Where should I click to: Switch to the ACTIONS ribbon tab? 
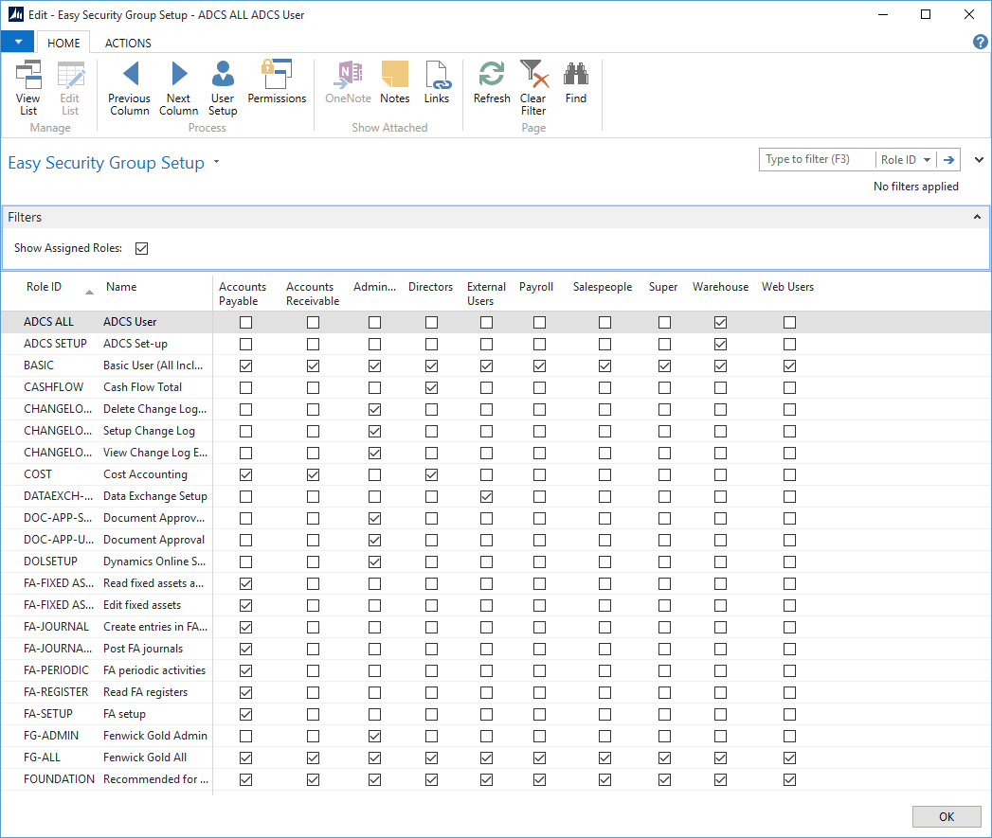pos(128,43)
